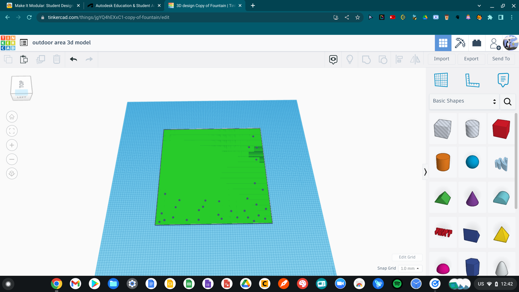Image resolution: width=519 pixels, height=292 pixels.
Task: Open the design menu next to the Tinkercad logo
Action: tap(24, 42)
